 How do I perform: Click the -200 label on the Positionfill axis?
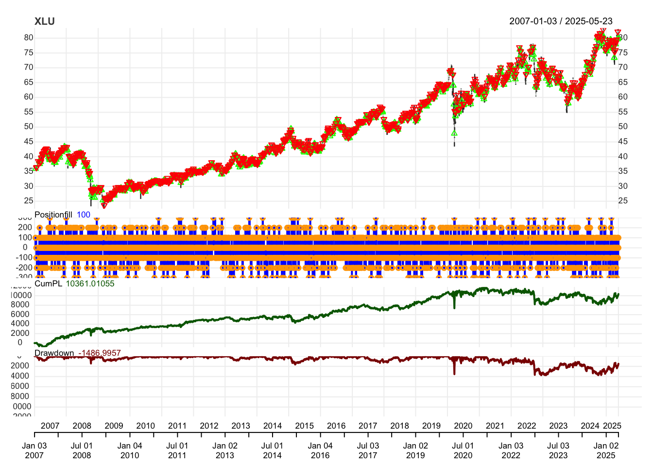(x=23, y=267)
